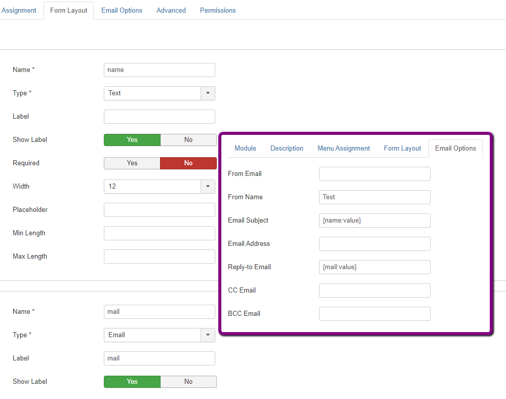This screenshot has height=399, width=506.
Task: Select the Module tab in popup panel
Action: tap(245, 149)
